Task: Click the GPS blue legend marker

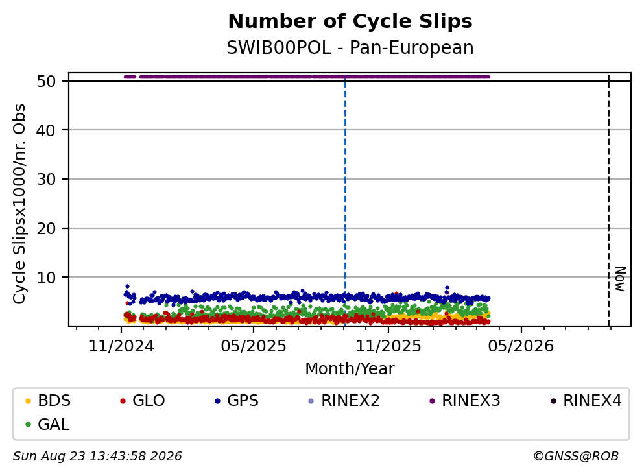Action: point(217,401)
